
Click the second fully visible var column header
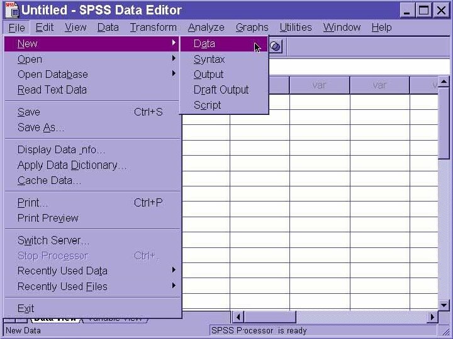coord(379,85)
